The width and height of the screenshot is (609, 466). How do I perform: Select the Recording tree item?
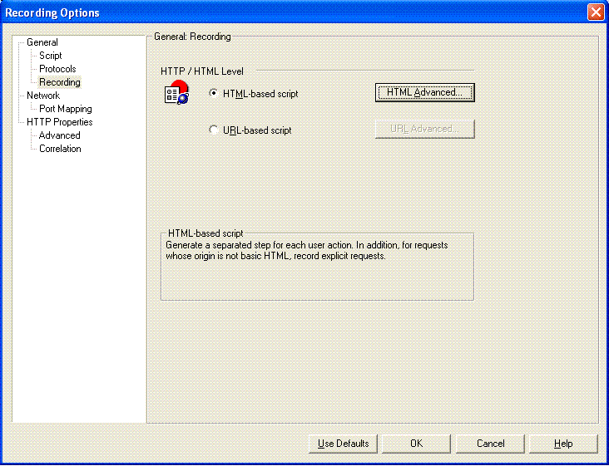60,82
